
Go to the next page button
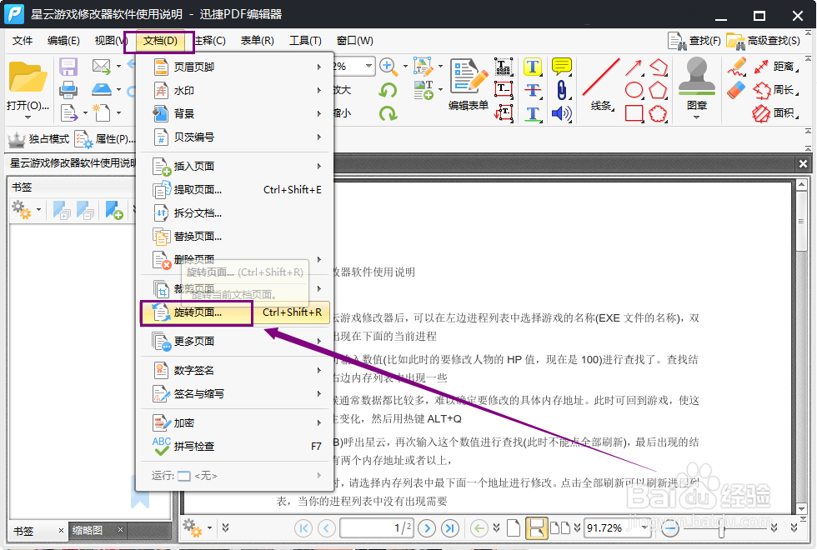pos(427,528)
